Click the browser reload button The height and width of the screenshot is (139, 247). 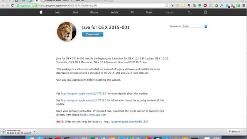tap(12, 5)
